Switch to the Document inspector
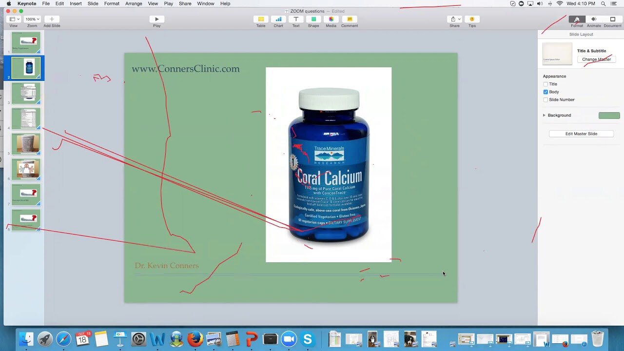 pyautogui.click(x=612, y=19)
